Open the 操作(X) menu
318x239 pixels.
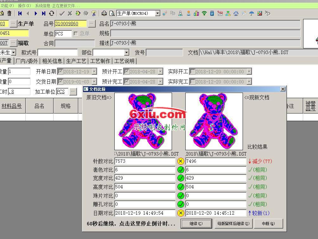click(24, 6)
